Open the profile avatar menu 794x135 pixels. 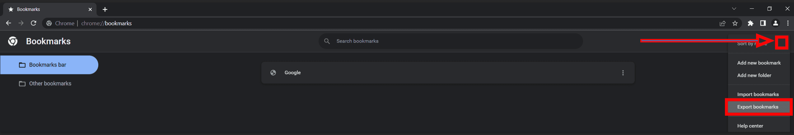[775, 23]
